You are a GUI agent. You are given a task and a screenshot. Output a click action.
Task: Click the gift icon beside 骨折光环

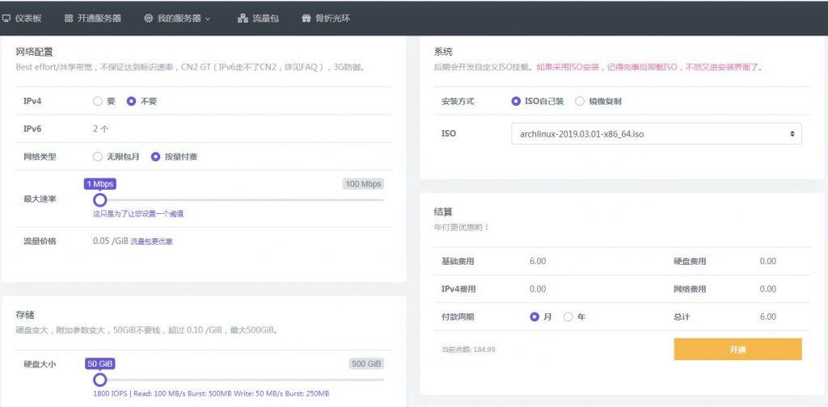pyautogui.click(x=306, y=18)
